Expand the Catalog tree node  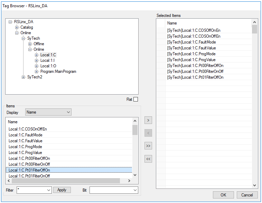(17, 27)
